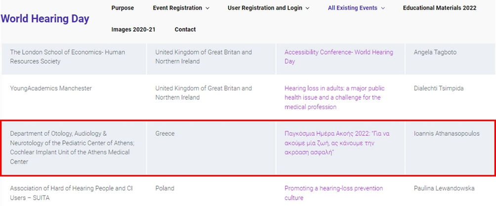Click User Registration and Login menu label
Viewport: 496px width, 206px height.
pos(265,8)
